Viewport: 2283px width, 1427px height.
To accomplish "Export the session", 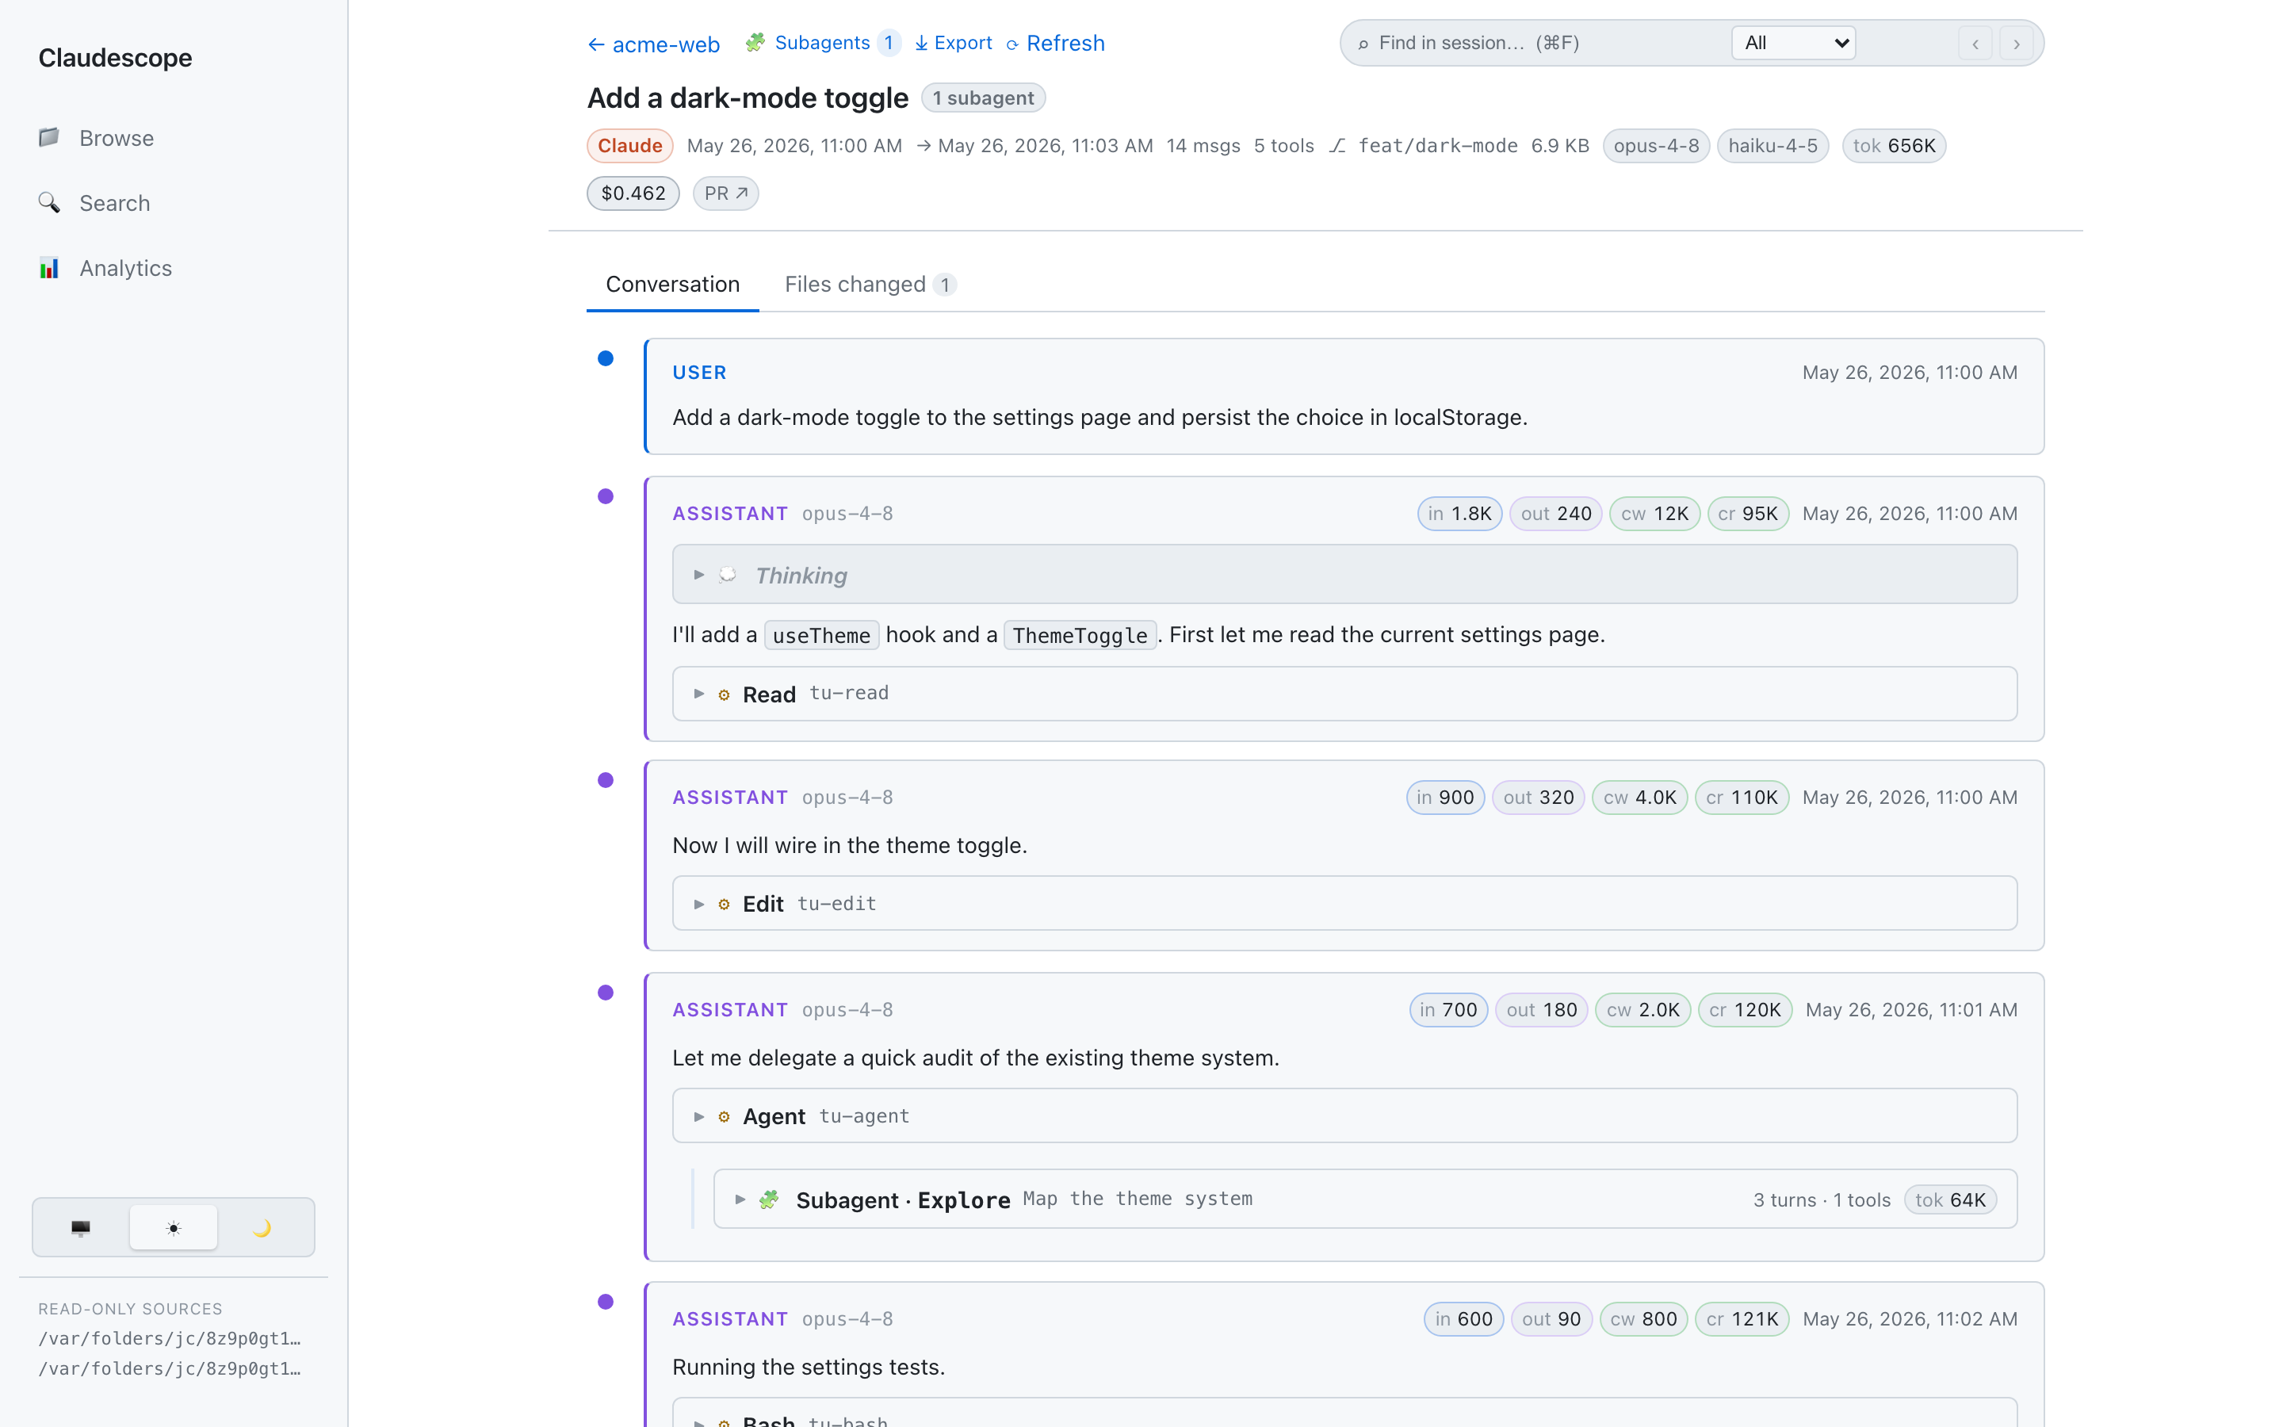I will coord(953,43).
